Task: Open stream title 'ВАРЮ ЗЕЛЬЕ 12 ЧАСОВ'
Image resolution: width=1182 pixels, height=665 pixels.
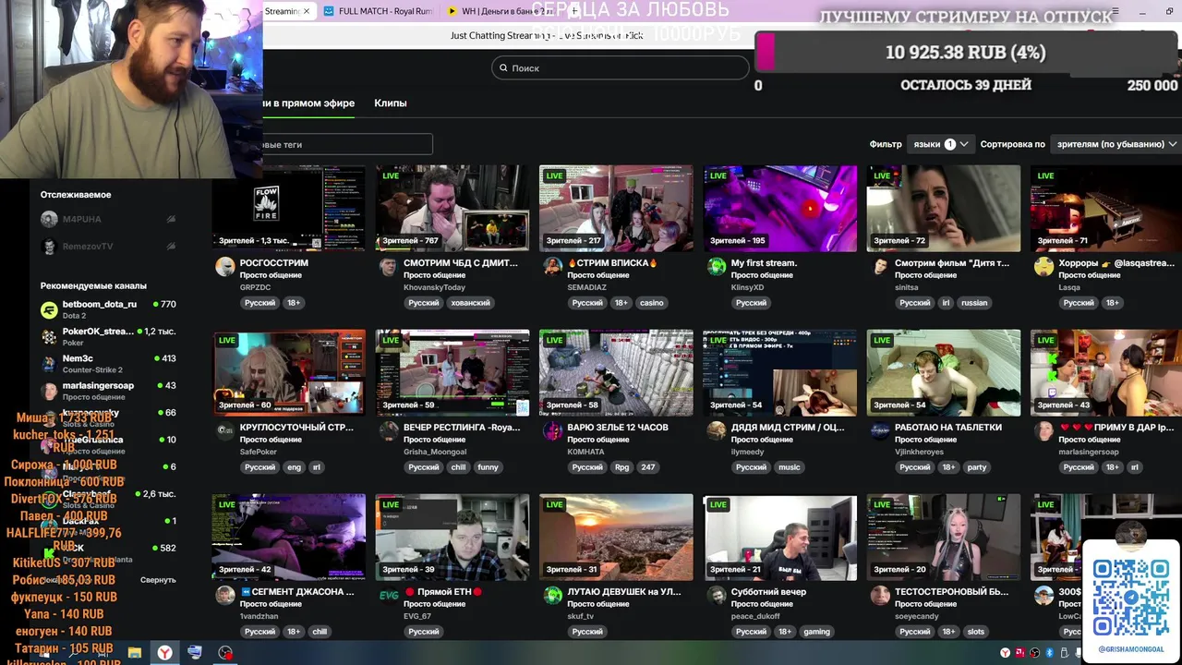Action: tap(618, 428)
